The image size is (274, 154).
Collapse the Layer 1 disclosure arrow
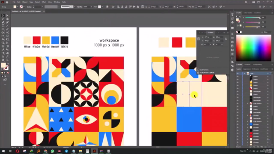tap(244, 74)
